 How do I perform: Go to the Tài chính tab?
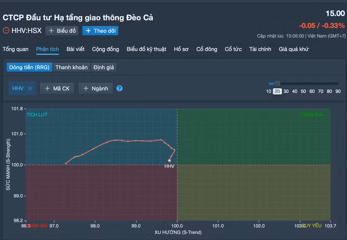260,49
